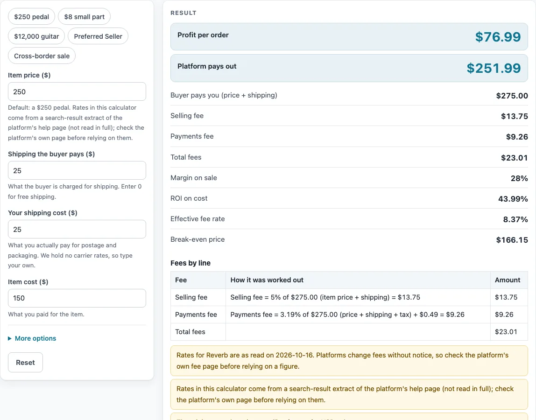Image resolution: width=536 pixels, height=420 pixels.
Task: Click the Reset button
Action: (25, 362)
